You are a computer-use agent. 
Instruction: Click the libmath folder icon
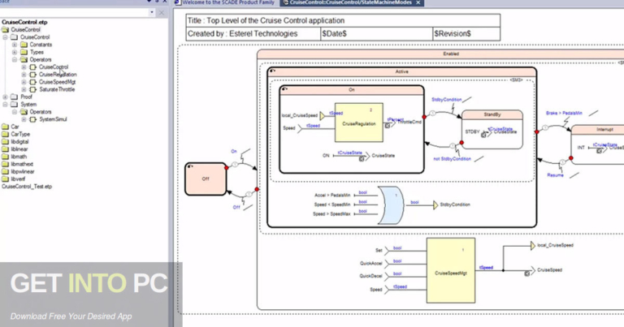point(5,157)
